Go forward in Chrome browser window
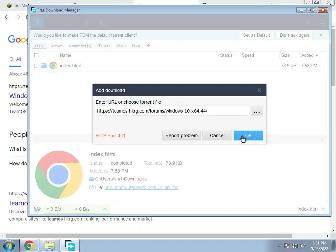Screen dimensions: 336x252 [18, 17]
